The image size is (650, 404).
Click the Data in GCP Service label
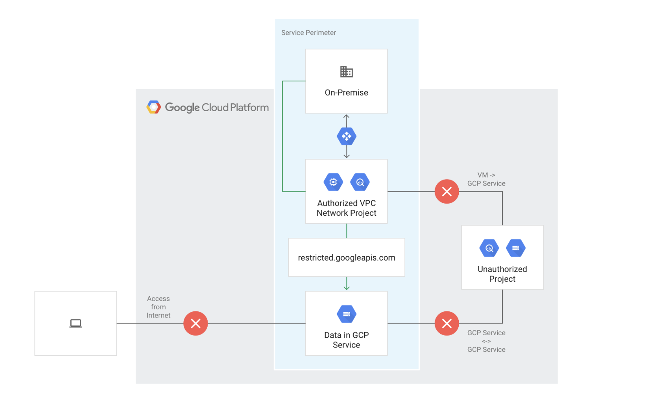coord(346,340)
